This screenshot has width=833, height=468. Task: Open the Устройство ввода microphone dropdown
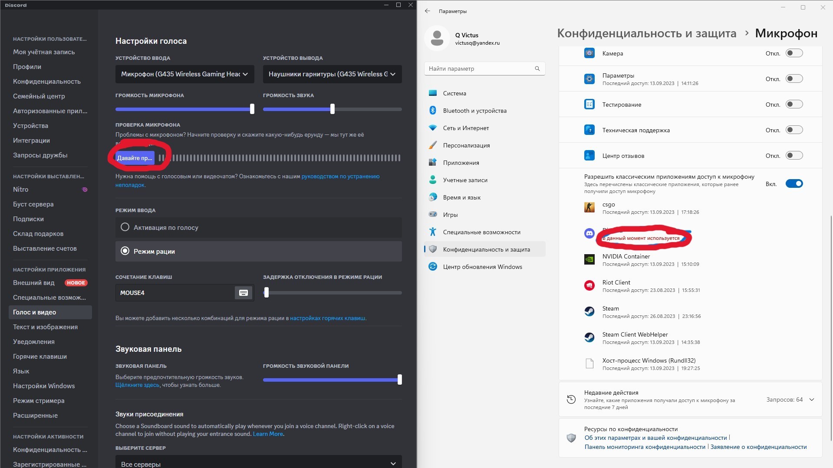pos(185,74)
